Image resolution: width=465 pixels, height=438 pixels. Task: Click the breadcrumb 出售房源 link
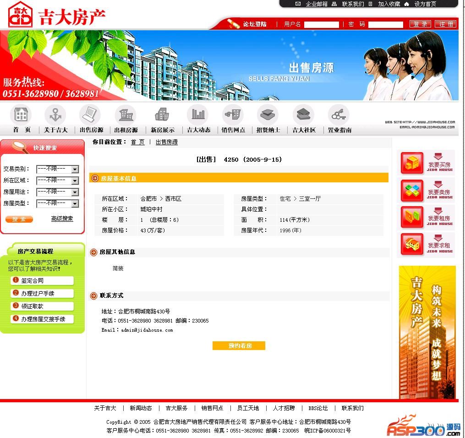(x=167, y=142)
